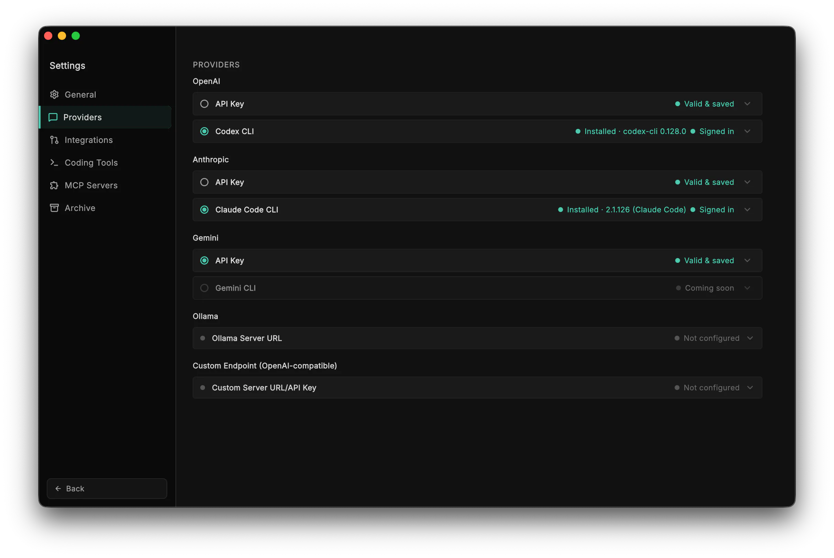This screenshot has height=558, width=834.
Task: Click the Providers chat bubble icon
Action: click(x=53, y=118)
